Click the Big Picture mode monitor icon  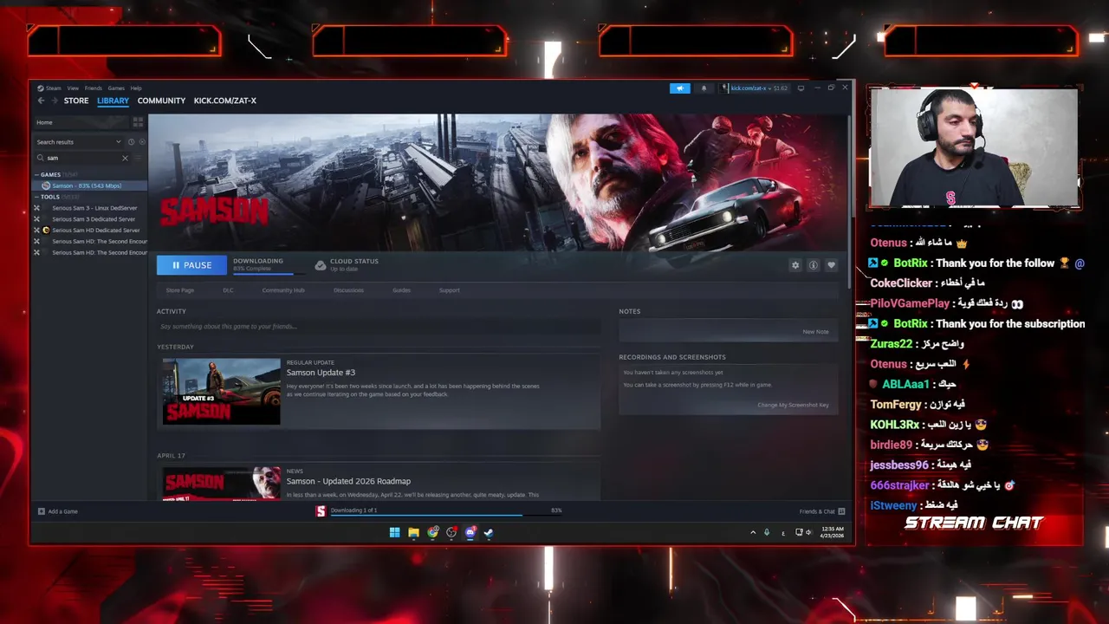[801, 88]
